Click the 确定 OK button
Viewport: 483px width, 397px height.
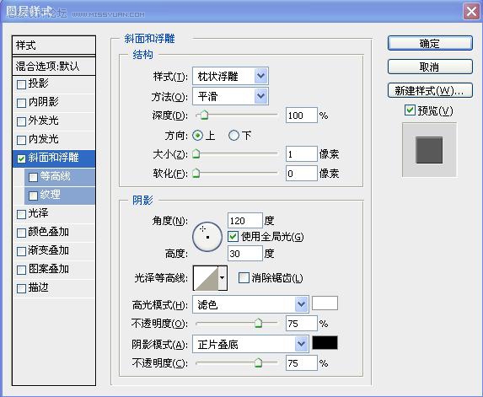pyautogui.click(x=430, y=44)
